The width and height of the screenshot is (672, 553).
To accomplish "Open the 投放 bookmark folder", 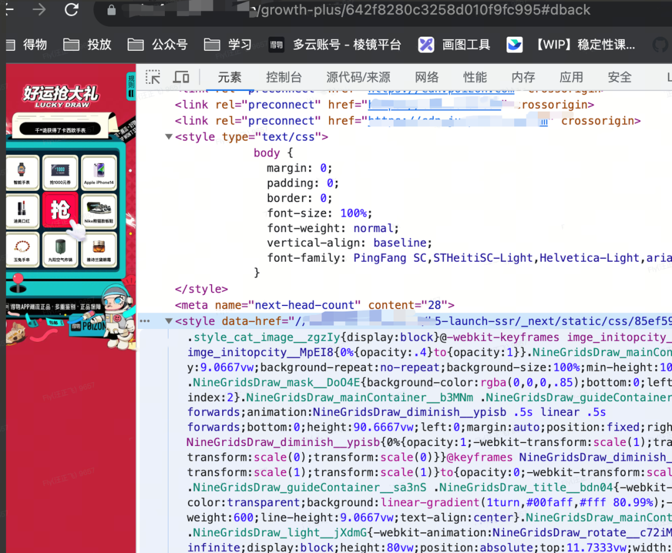I will [88, 45].
